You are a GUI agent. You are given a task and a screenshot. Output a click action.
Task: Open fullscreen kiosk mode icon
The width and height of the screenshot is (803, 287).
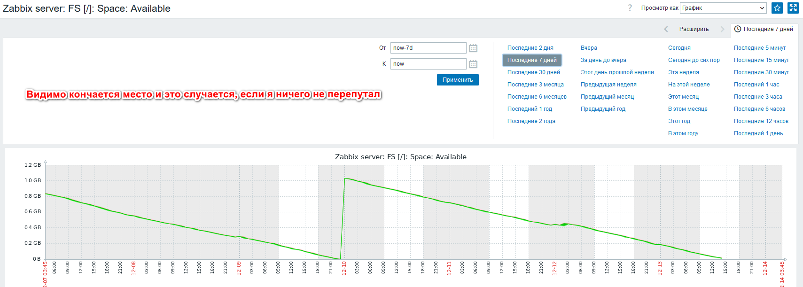coord(793,8)
